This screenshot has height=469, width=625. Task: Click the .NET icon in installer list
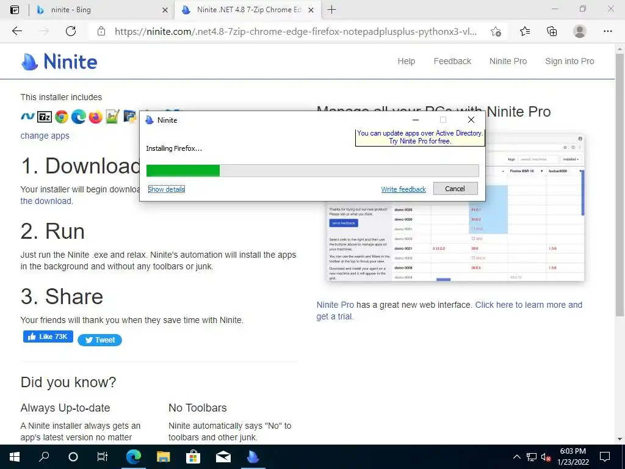27,117
